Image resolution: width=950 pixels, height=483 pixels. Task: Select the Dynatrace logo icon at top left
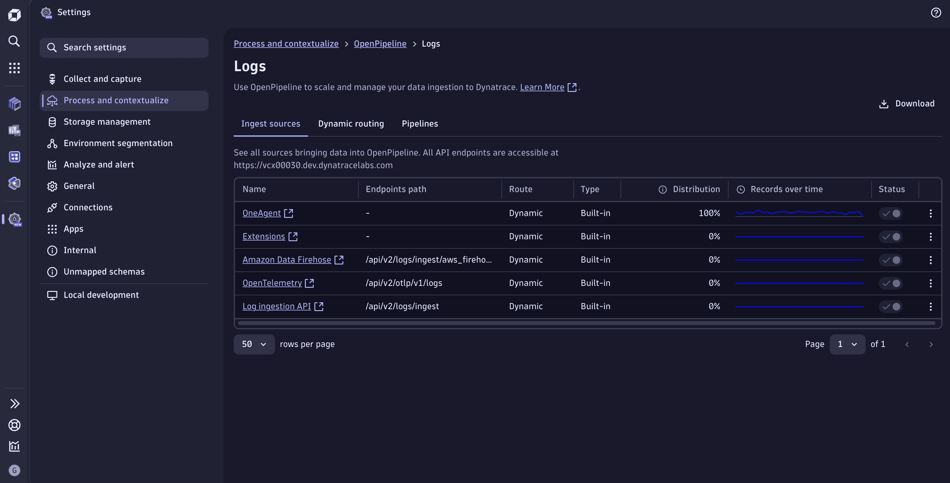[14, 15]
